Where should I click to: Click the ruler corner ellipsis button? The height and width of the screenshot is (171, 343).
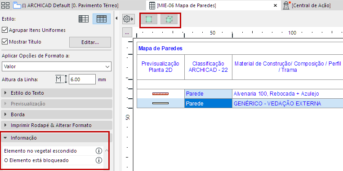tap(127, 33)
